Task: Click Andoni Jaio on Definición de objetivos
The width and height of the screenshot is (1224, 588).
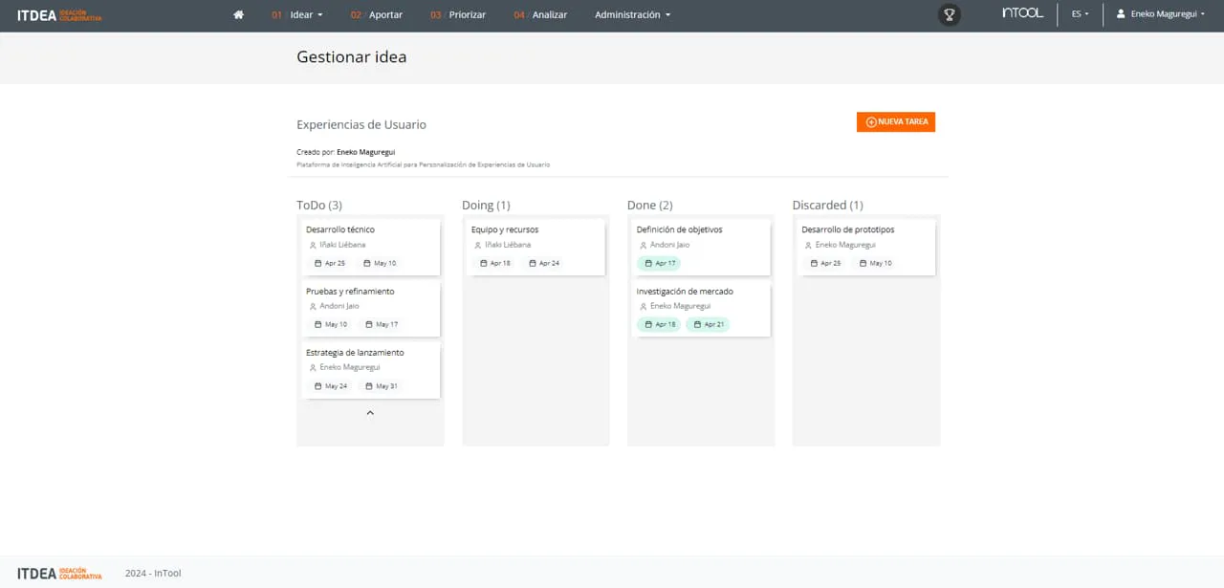Action: (x=669, y=245)
